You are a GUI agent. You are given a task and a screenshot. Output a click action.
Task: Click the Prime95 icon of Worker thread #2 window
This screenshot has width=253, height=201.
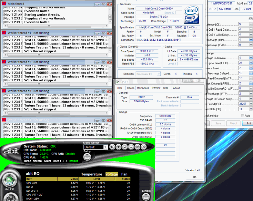pyautogui.click(x=4, y=62)
